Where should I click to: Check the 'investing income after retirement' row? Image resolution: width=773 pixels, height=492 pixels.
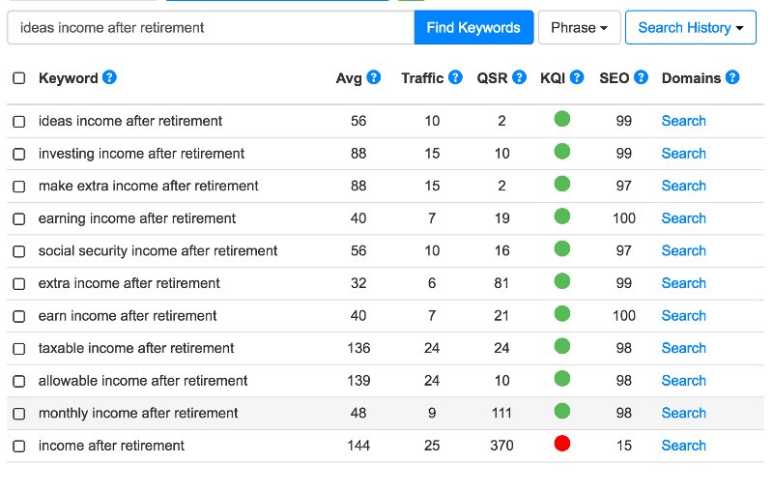[x=18, y=154]
